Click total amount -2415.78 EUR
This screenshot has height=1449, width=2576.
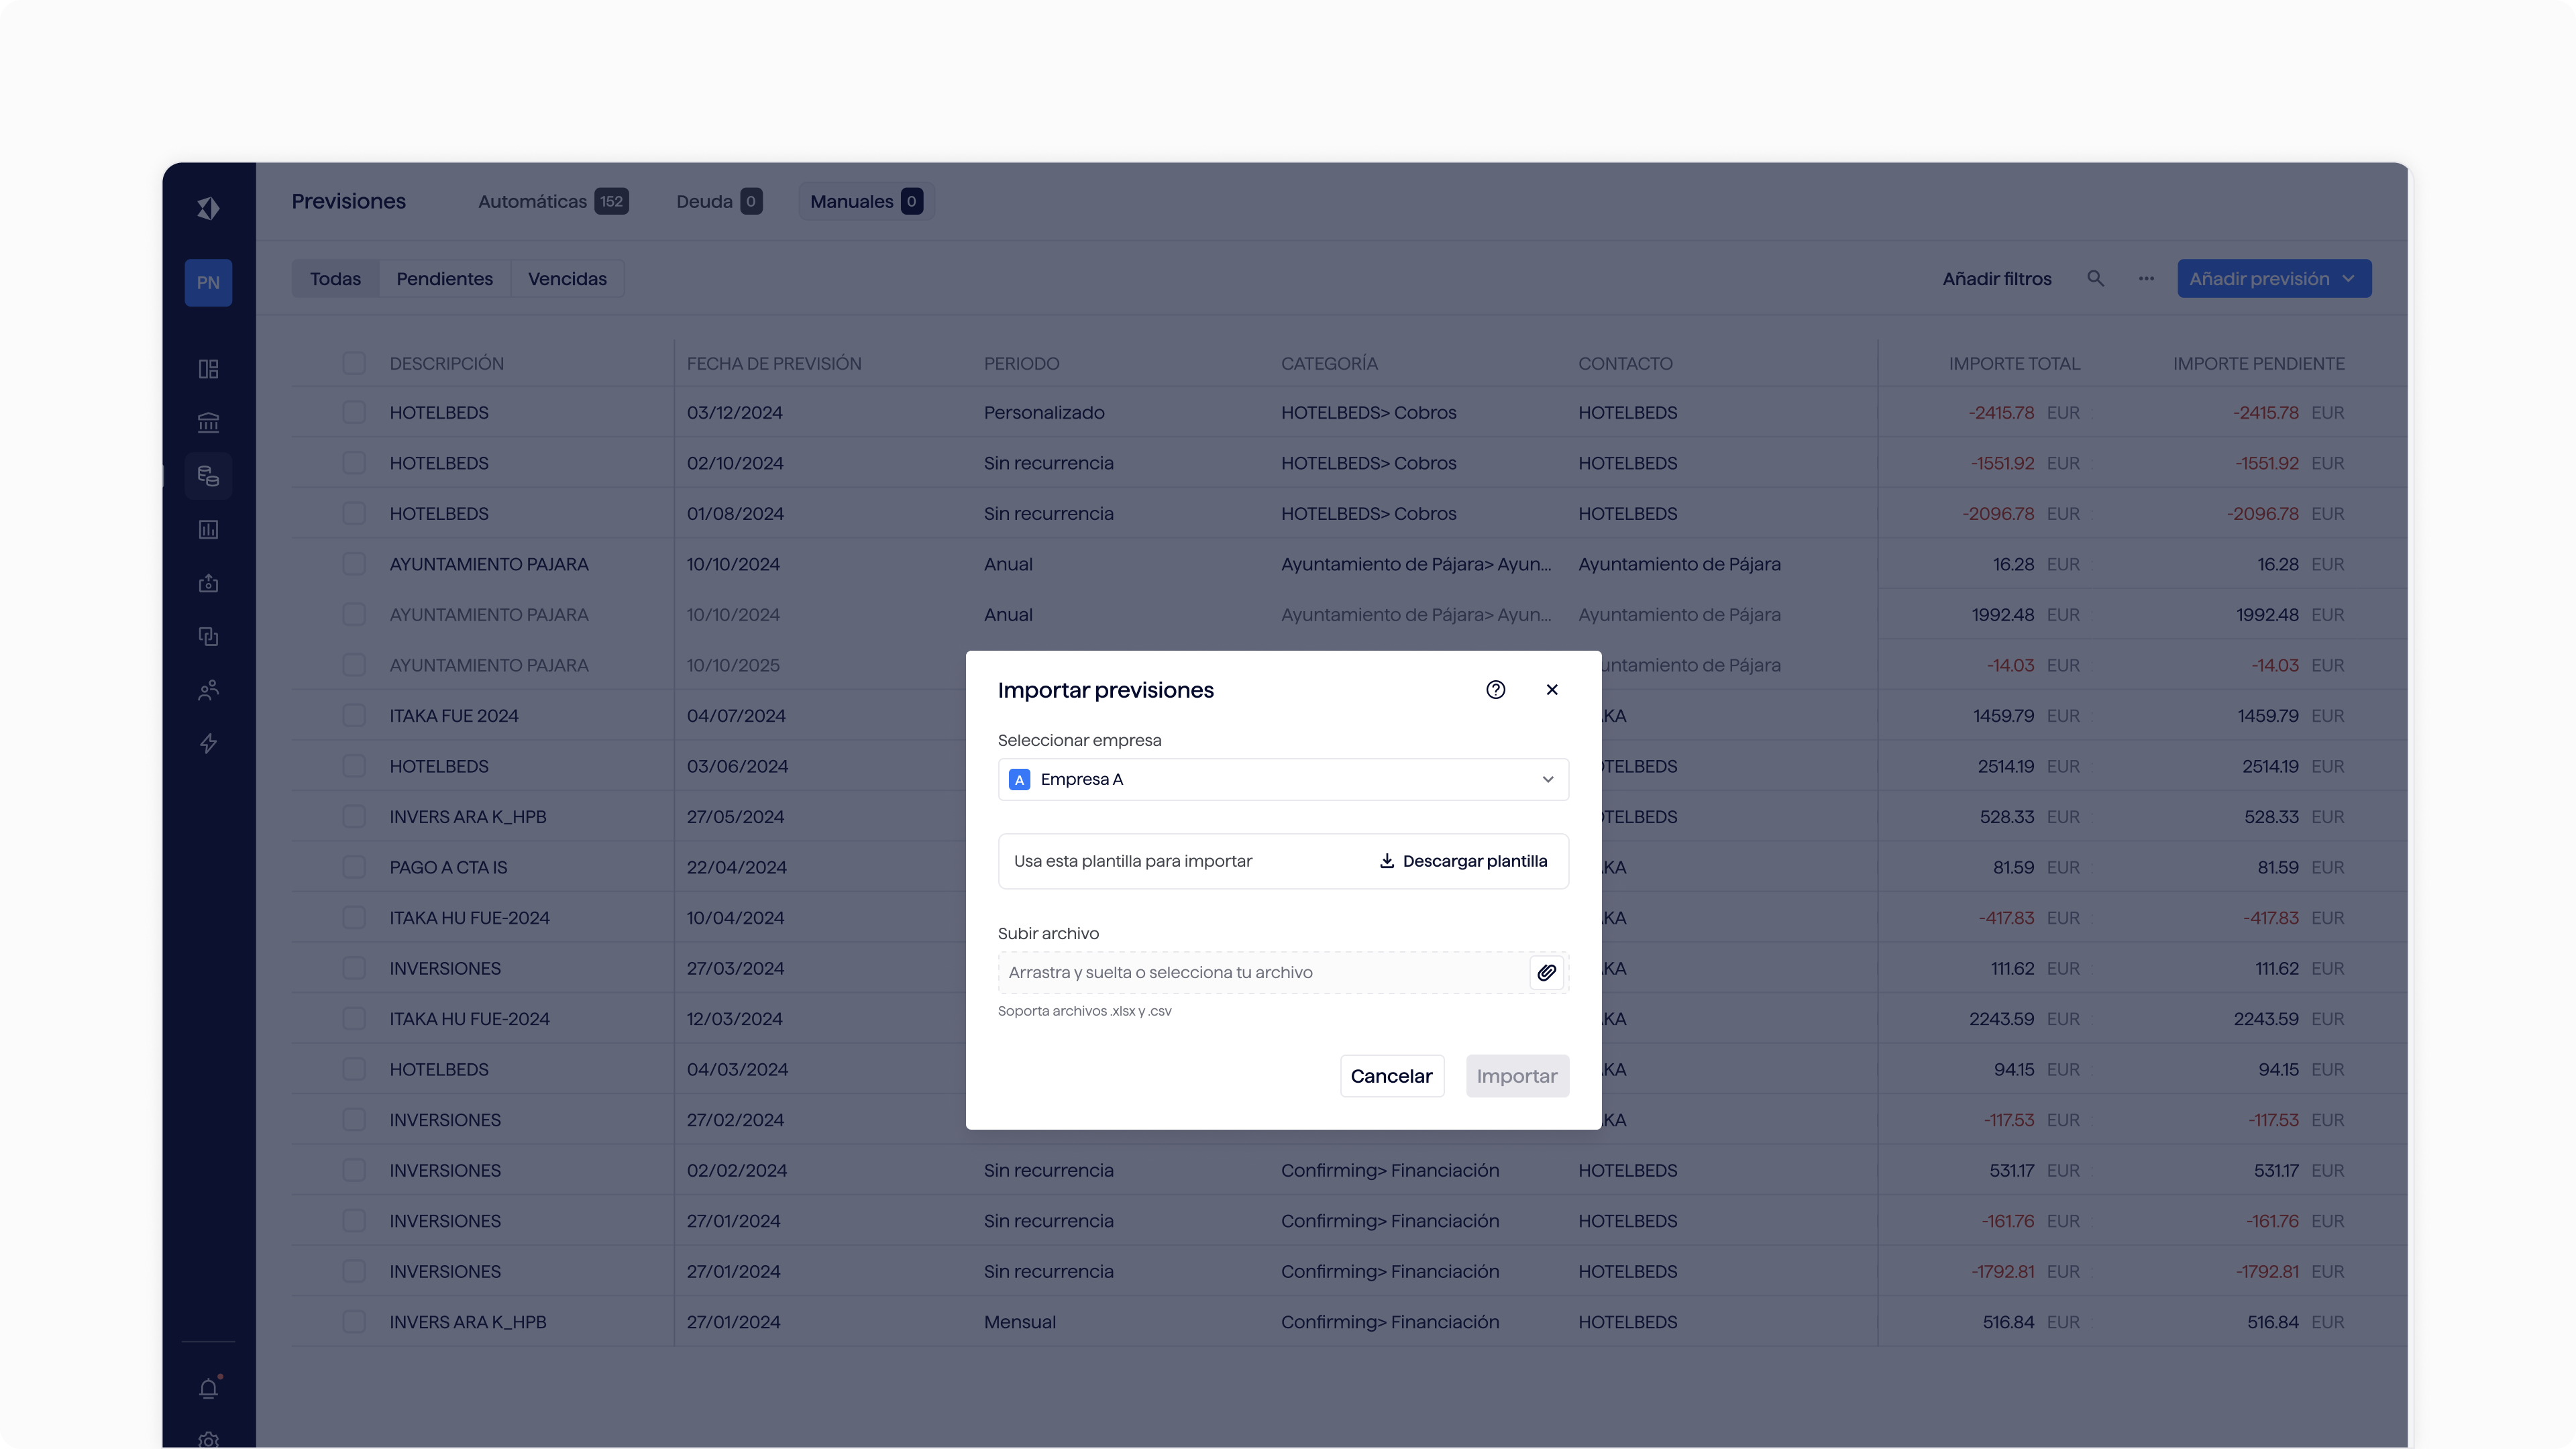(x=2023, y=413)
